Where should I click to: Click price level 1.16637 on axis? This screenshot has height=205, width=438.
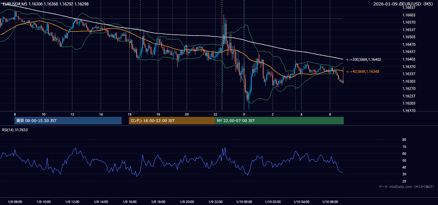coord(409,8)
